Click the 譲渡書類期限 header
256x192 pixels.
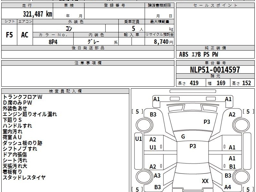point(159,5)
